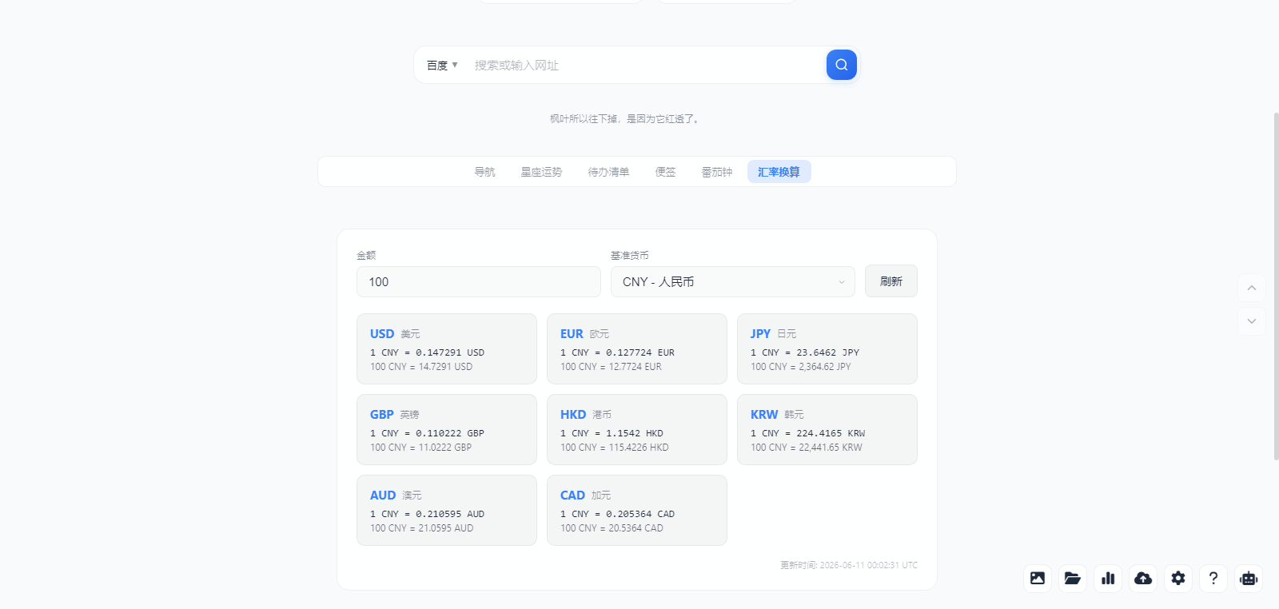Open the robot assistant icon
The height and width of the screenshot is (609, 1279).
pos(1249,578)
